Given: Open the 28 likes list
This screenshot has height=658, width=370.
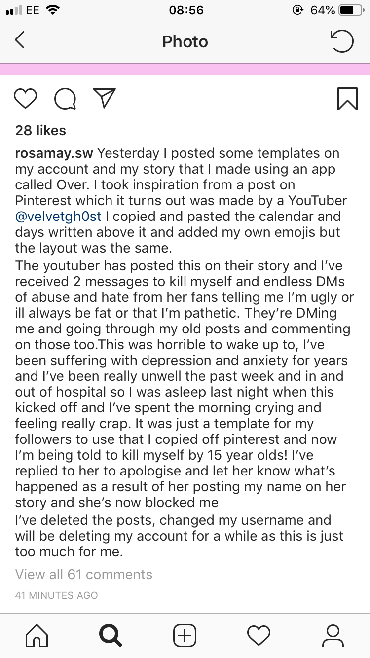Looking at the screenshot, I should pos(40,130).
